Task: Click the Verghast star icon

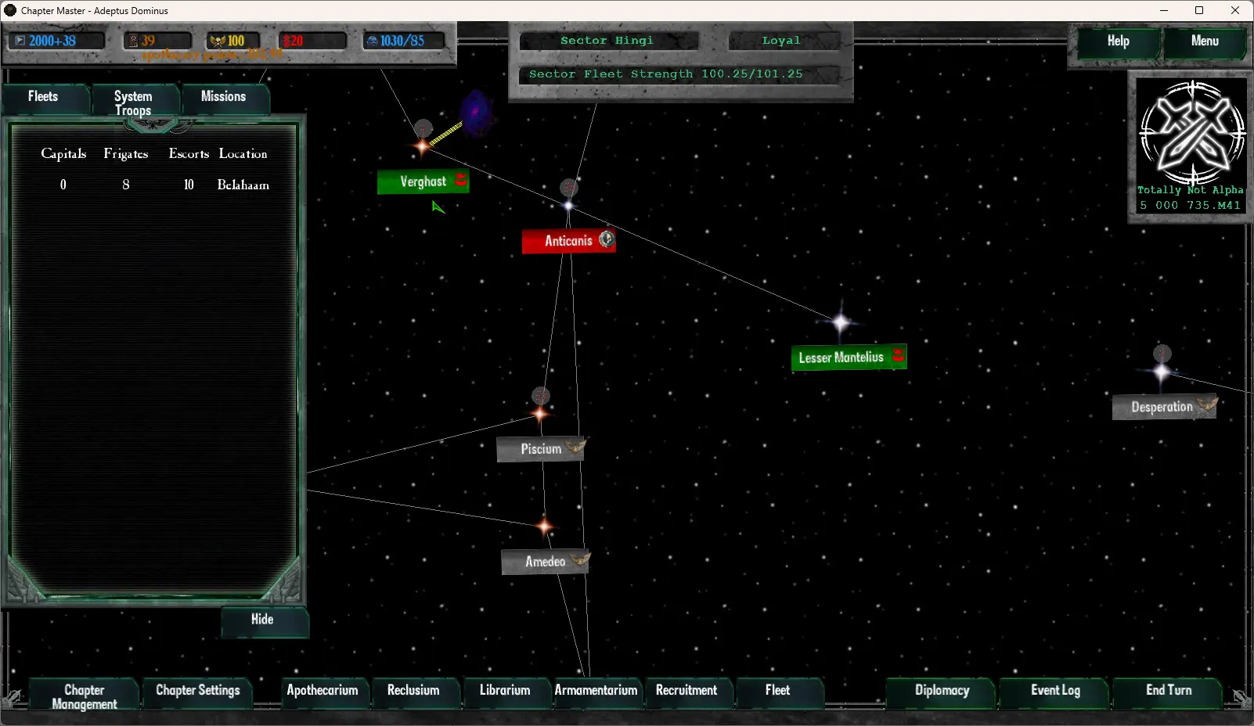Action: click(x=422, y=146)
